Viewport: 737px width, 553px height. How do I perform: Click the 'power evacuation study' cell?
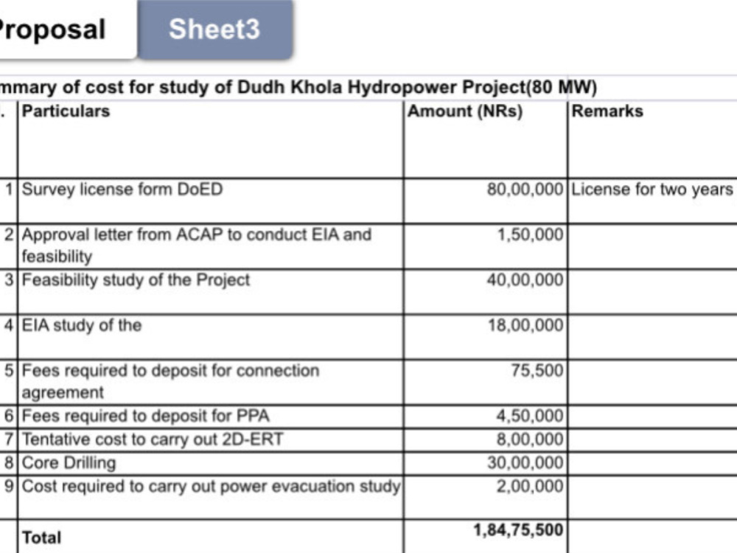pos(211,498)
